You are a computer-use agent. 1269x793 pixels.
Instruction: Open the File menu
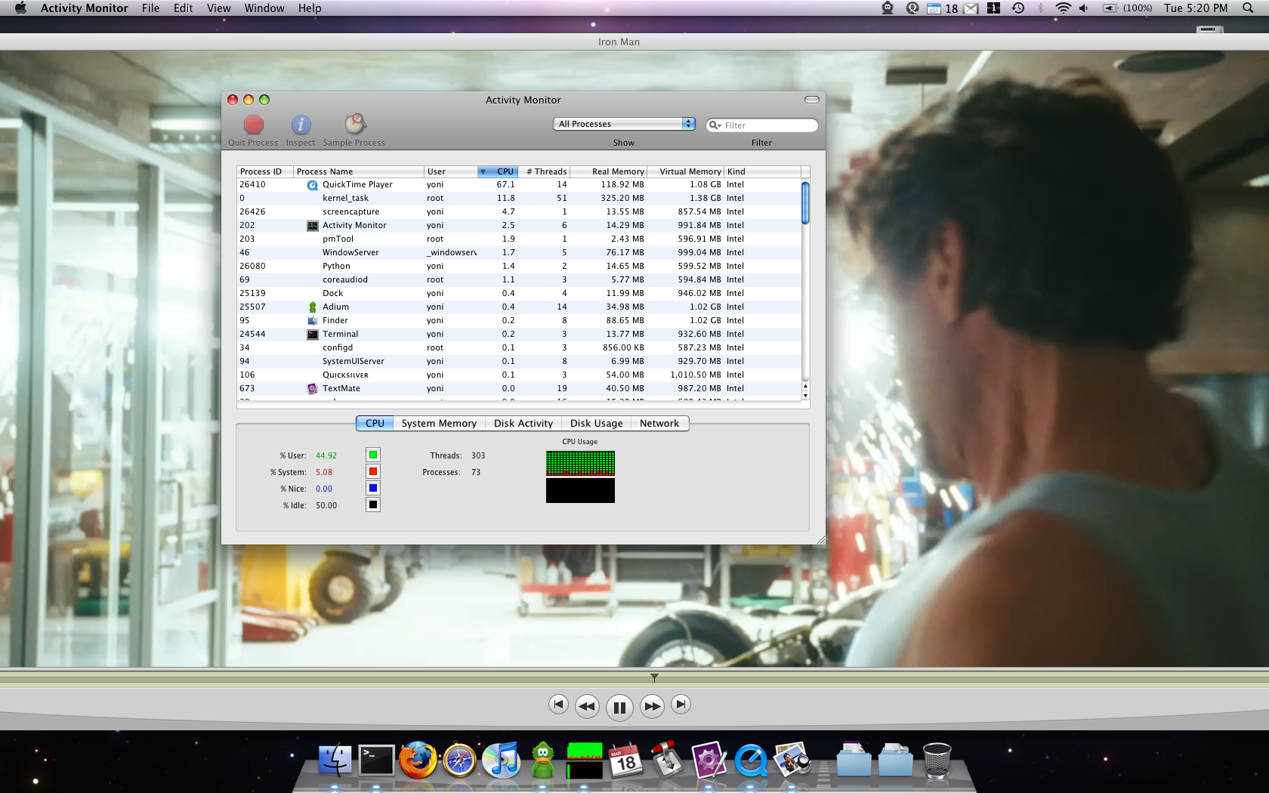coord(150,8)
